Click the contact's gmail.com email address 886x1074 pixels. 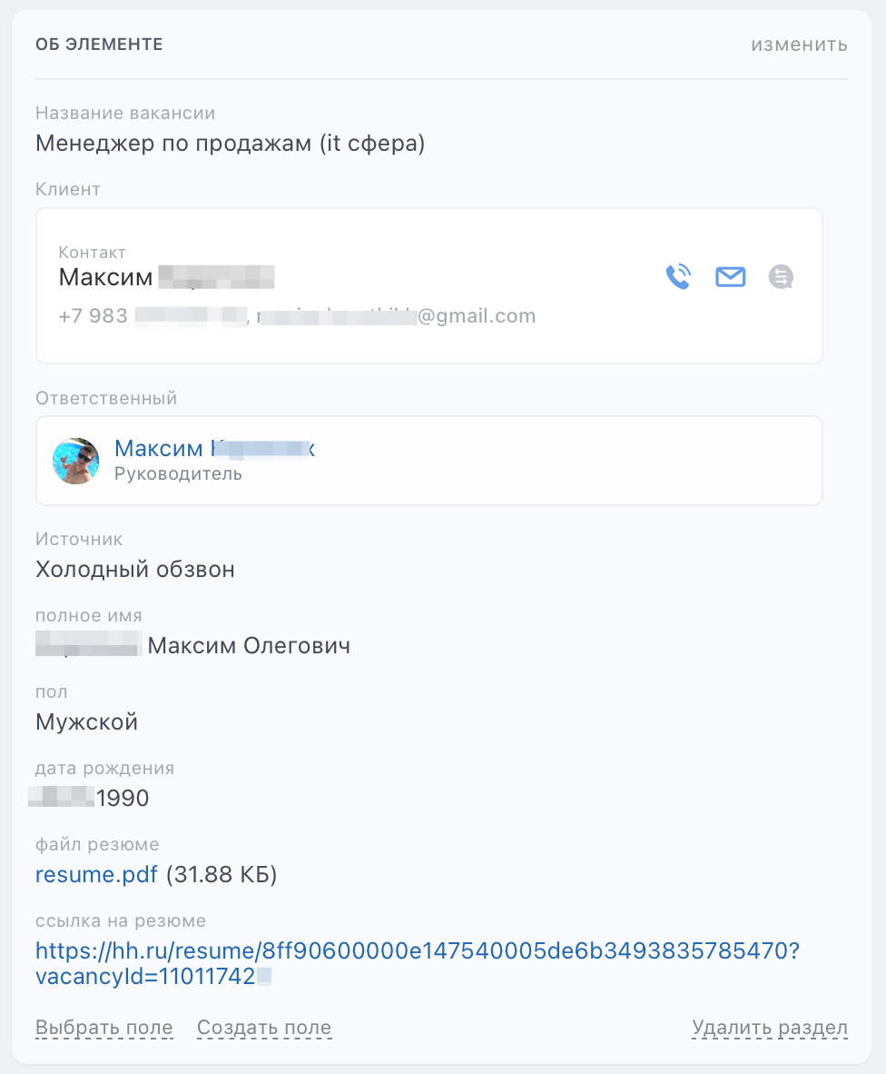tap(396, 316)
